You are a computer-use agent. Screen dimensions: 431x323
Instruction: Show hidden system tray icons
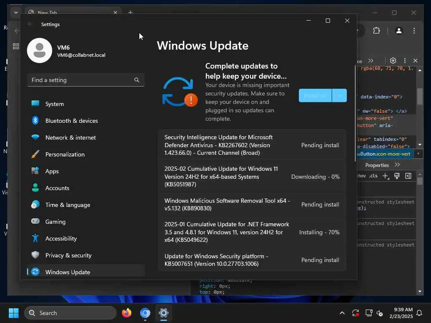pyautogui.click(x=342, y=313)
